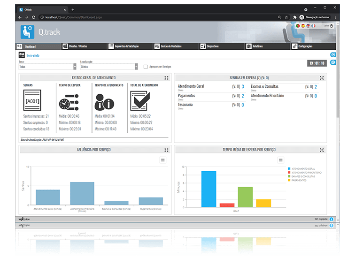
Task: Open the Afluência por Serviço chart hamburger menu
Action: [x=162, y=160]
